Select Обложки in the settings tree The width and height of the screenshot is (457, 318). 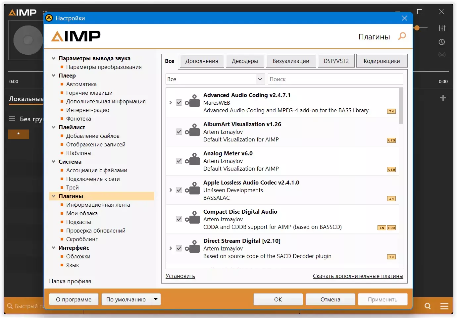coord(78,256)
